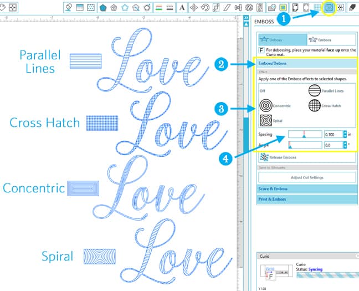The width and height of the screenshot is (359, 291).
Task: Switch to the Emboss mode tab
Action: click(331, 40)
